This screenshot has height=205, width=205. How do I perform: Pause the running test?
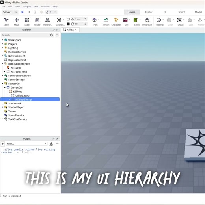pyautogui.click(x=29, y=12)
